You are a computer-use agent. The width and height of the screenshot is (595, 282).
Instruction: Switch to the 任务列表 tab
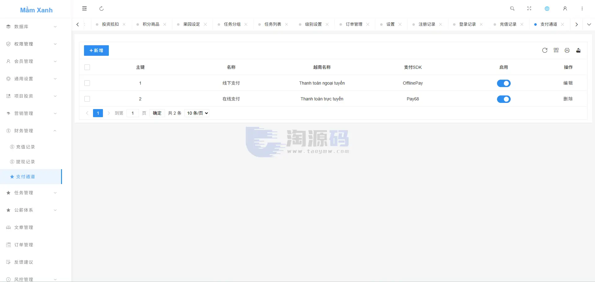[273, 24]
